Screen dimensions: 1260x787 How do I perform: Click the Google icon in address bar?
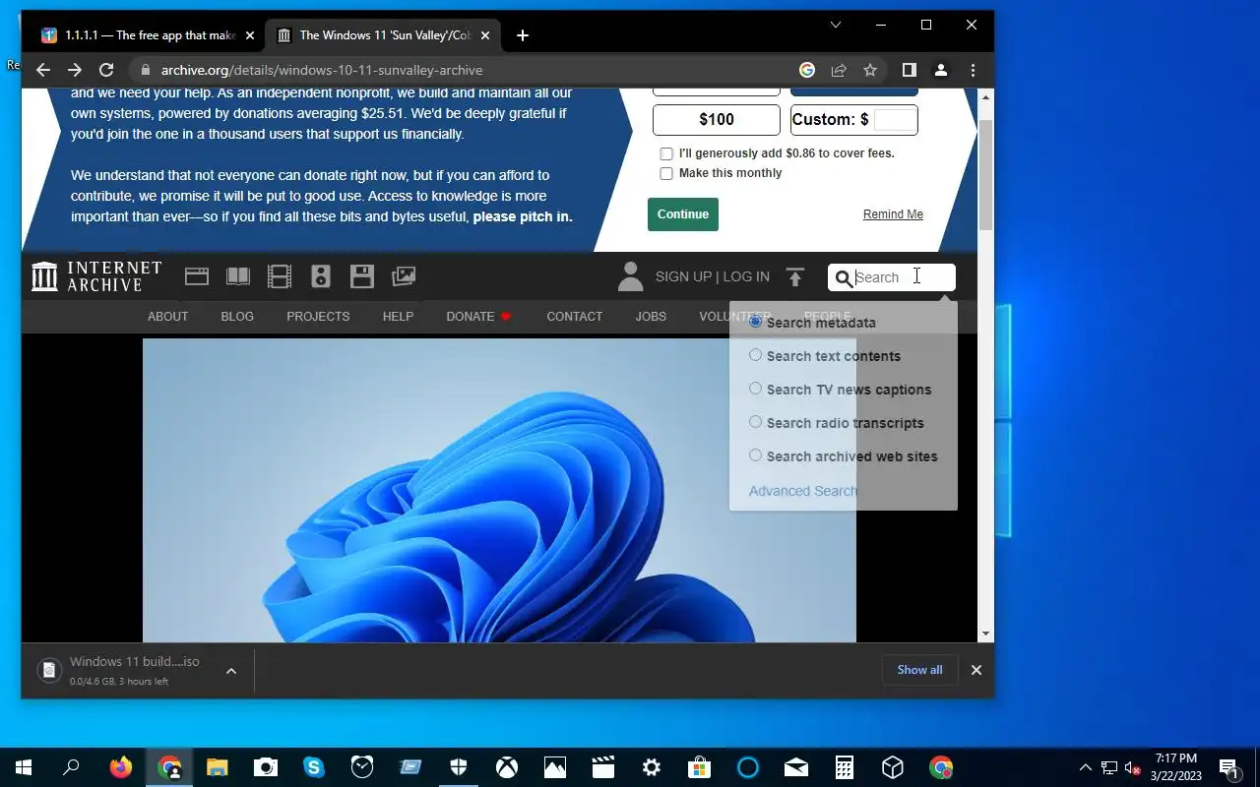click(807, 70)
